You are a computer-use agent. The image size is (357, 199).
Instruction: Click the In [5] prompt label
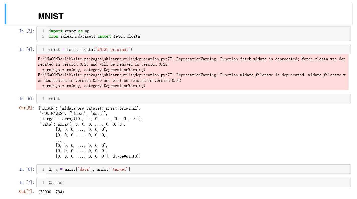click(27, 99)
